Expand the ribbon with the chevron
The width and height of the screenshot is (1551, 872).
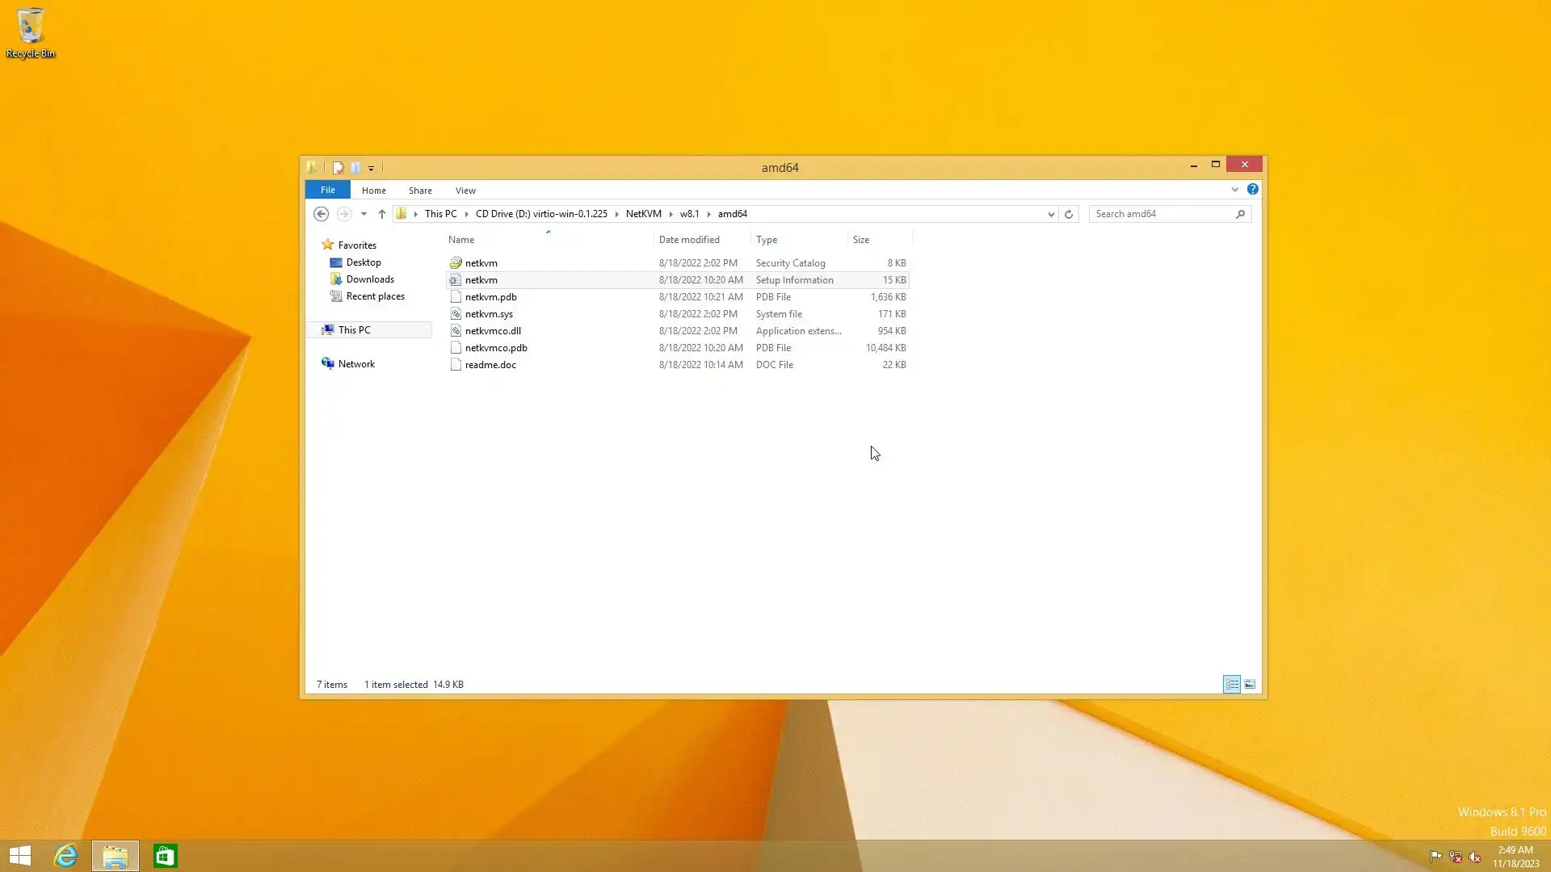tap(1234, 190)
